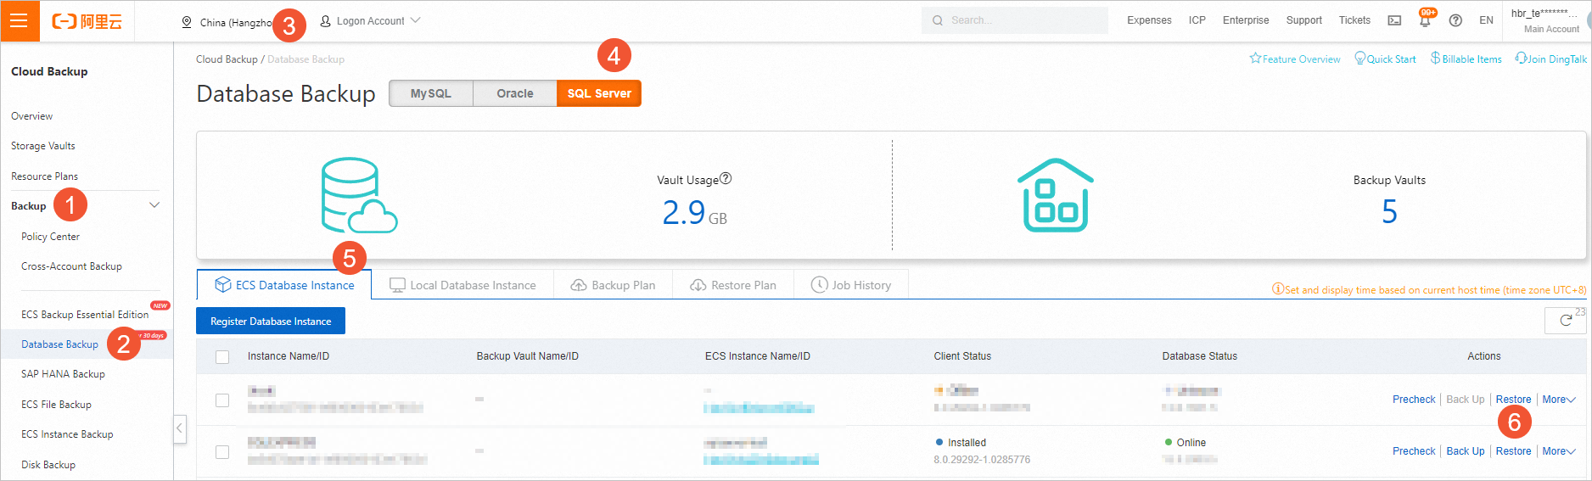1592x481 pixels.
Task: Open Cloud Shell terminal icon
Action: pos(1394,20)
